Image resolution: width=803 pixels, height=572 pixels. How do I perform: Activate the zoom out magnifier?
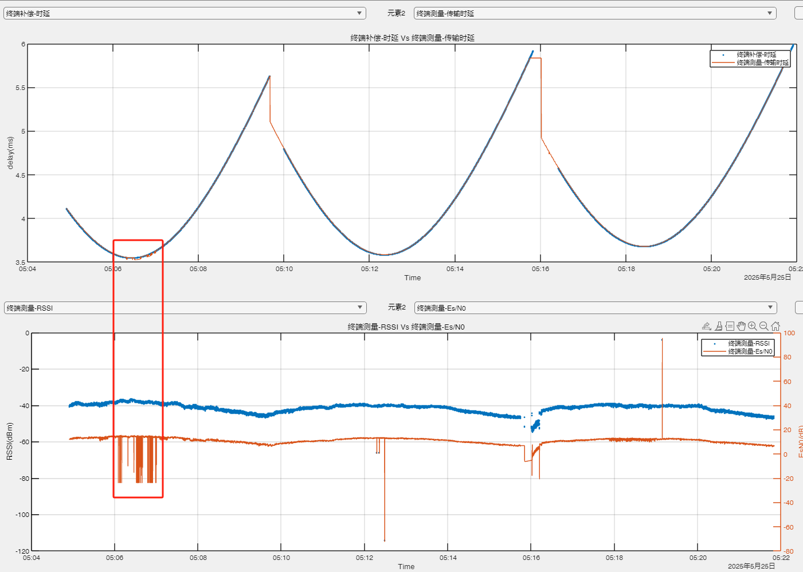[764, 326]
